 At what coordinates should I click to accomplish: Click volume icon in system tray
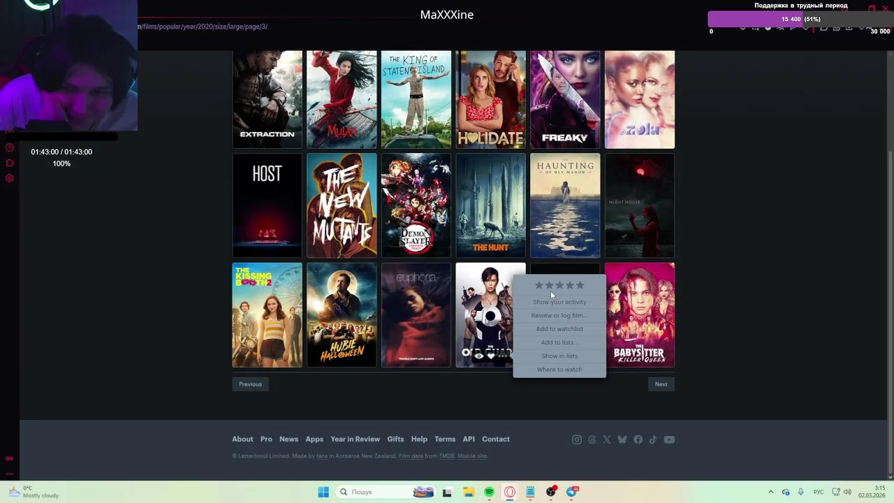(847, 492)
